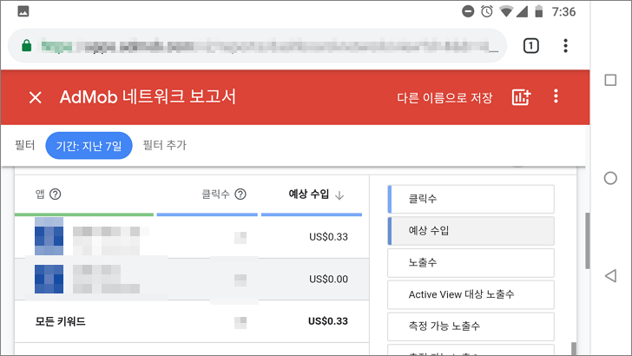
Task: Sort by 예상 수입 using the down arrow
Action: coord(339,195)
